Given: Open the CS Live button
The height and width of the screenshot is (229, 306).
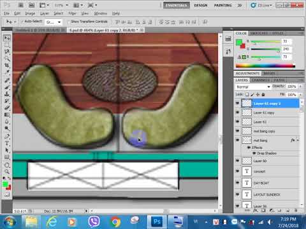Looking at the screenshot, I should (x=261, y=5).
